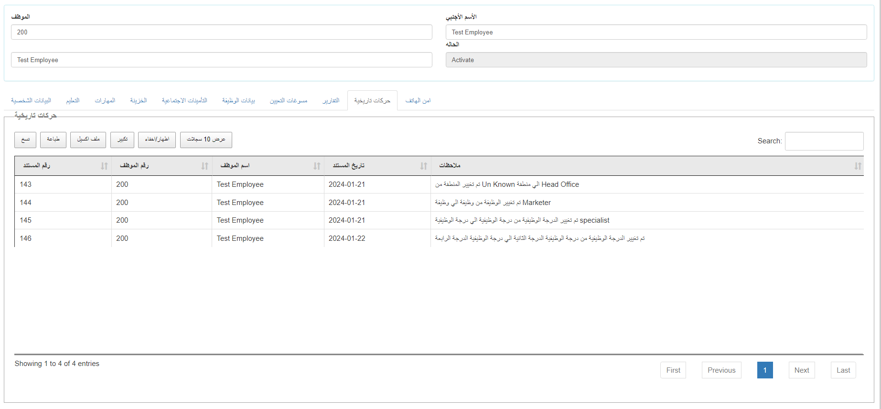Click in the Search input field
Screen dimensions: 881x409
pos(824,141)
